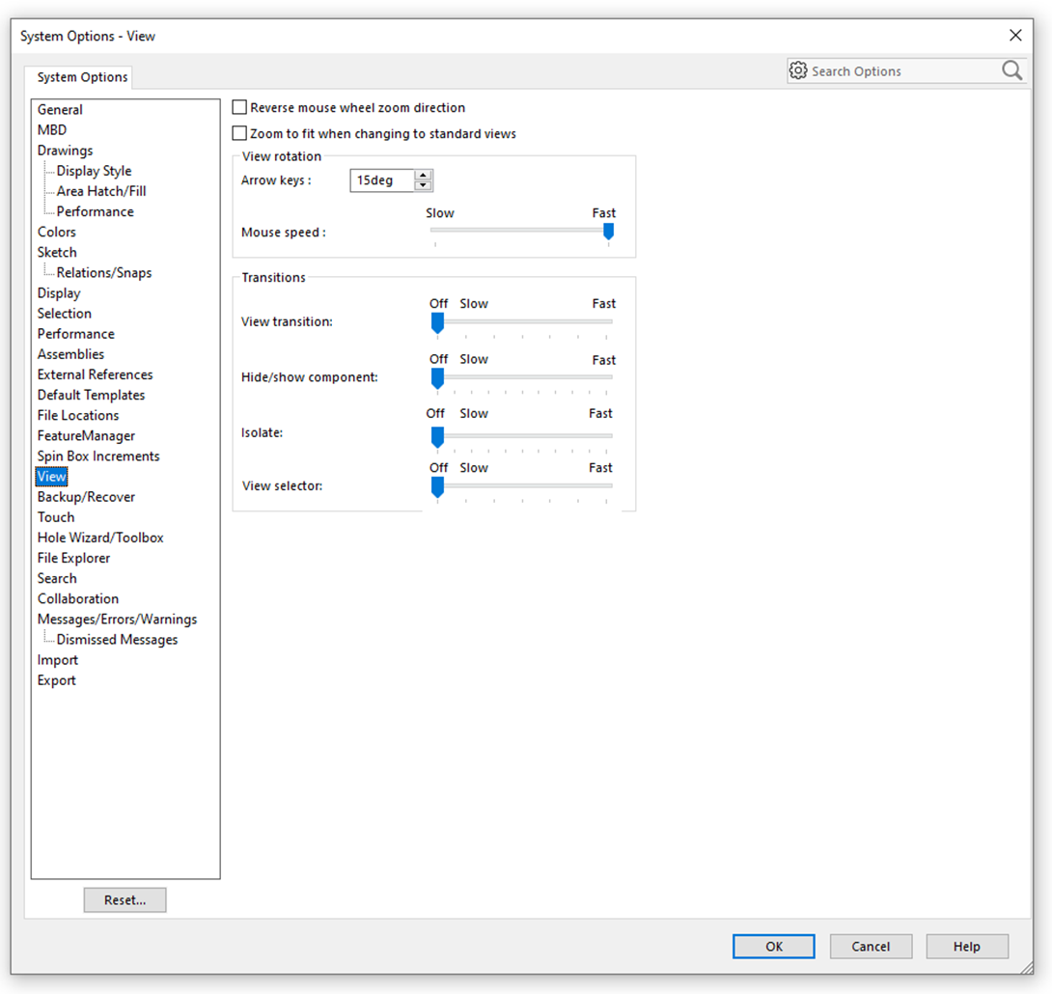Select Colors in the options list
1052x994 pixels.
[x=56, y=232]
